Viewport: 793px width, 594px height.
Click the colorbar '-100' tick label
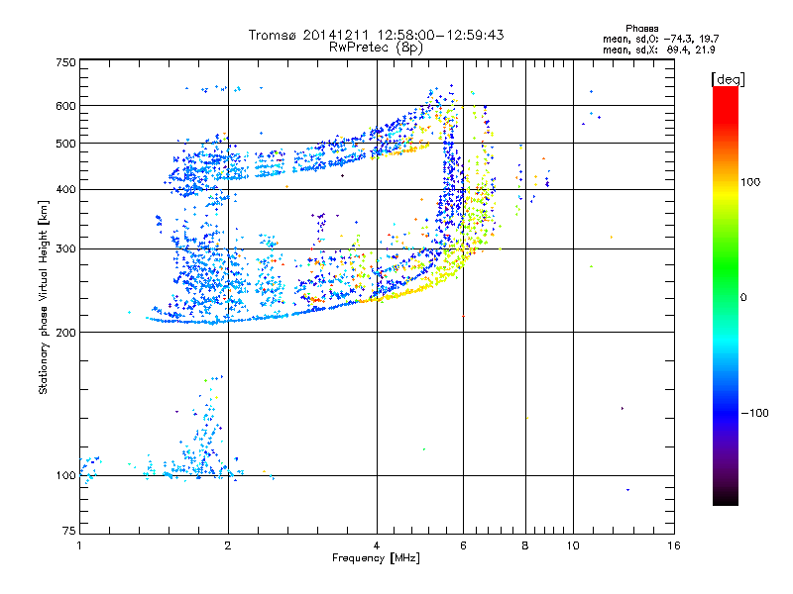pos(754,413)
